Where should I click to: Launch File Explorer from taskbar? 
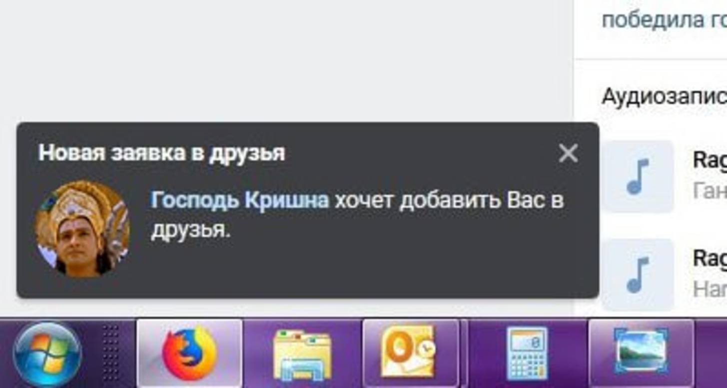302,355
